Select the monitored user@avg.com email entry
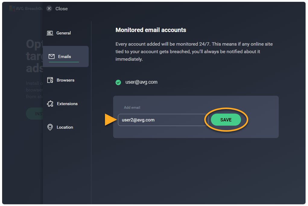308x206 pixels. (x=141, y=82)
